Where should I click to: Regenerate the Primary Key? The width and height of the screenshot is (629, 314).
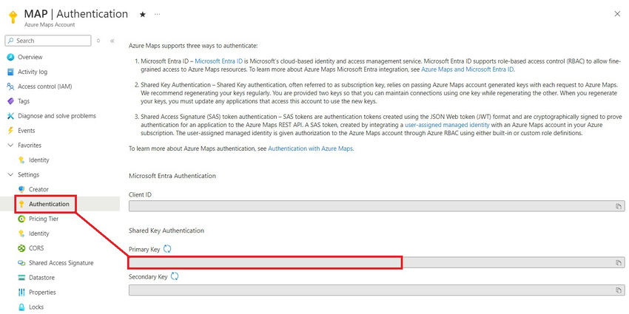click(167, 249)
